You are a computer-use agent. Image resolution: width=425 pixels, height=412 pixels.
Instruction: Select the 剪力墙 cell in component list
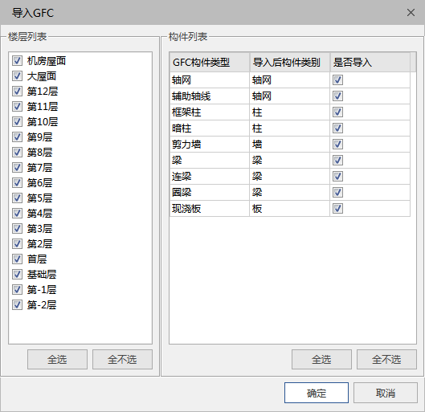click(210, 144)
